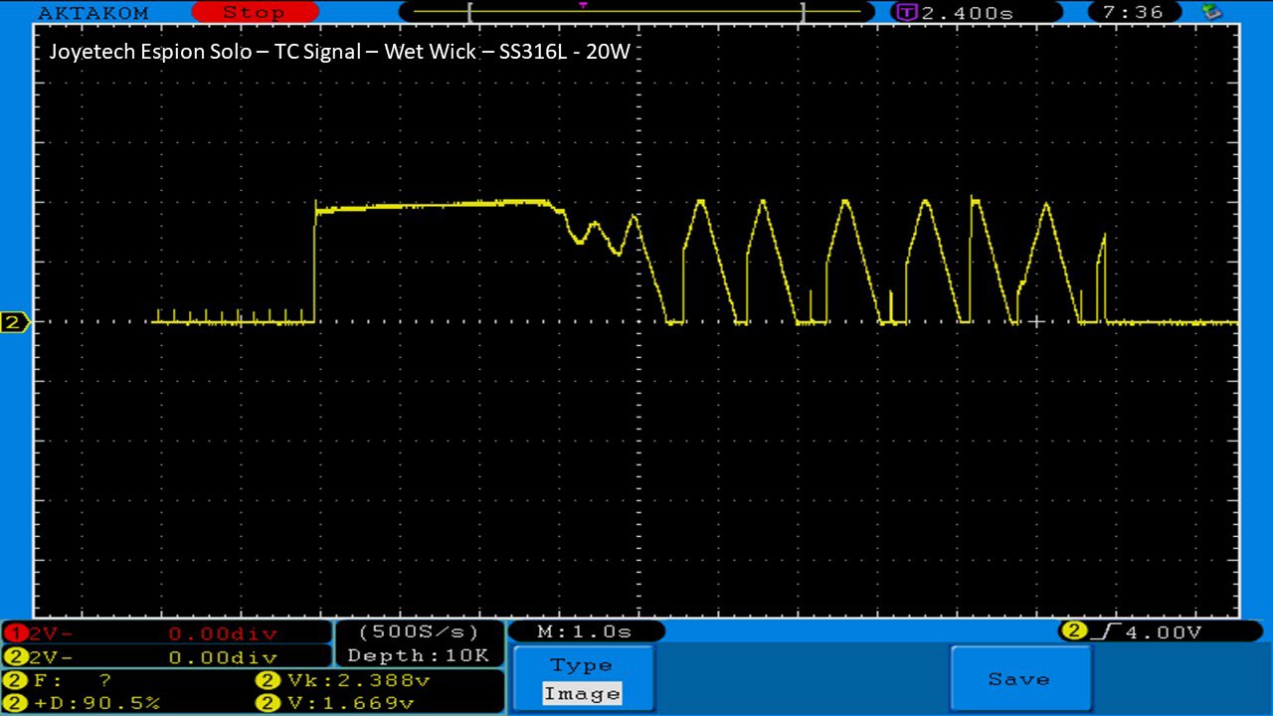Click the +D 90.5% duty cycle readout
1273x716 pixels.
click(85, 703)
